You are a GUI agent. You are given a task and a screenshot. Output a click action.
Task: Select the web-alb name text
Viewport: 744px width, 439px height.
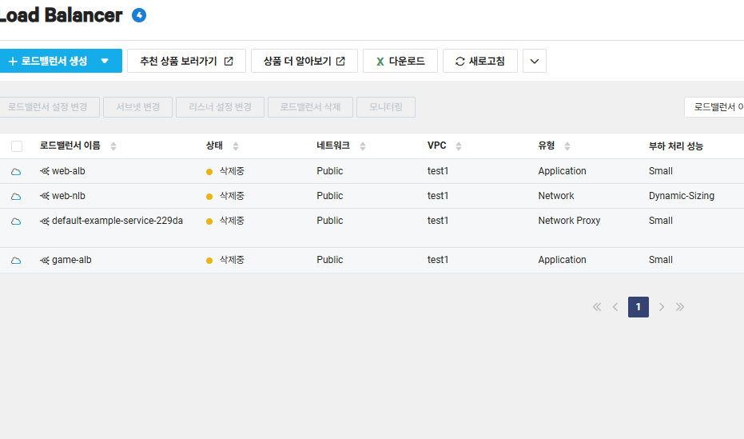(x=69, y=171)
